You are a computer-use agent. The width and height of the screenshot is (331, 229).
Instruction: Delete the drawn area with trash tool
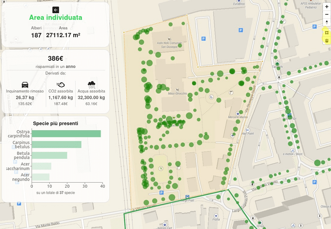click(327, 41)
